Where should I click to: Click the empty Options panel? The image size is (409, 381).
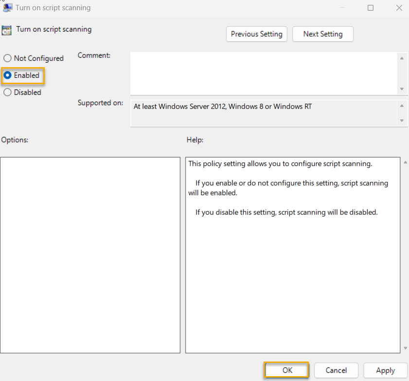(x=90, y=253)
